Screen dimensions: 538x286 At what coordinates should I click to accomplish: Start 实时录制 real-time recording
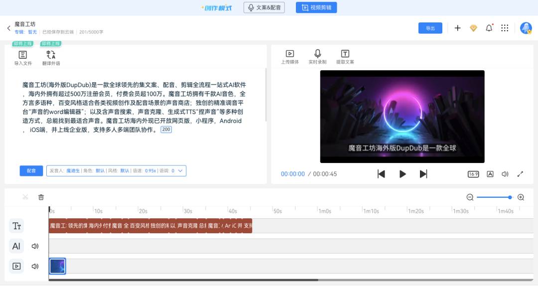click(317, 57)
